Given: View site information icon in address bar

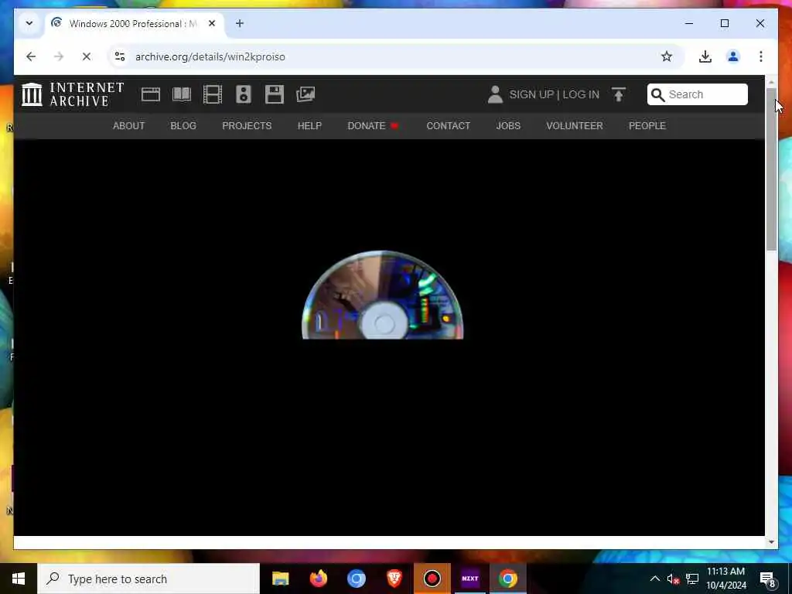Looking at the screenshot, I should click(120, 56).
